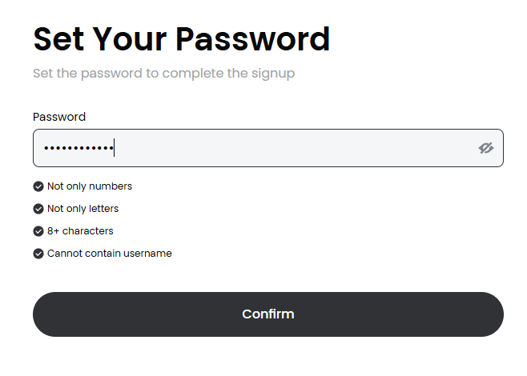Click the word Your in the heading
This screenshot has height=376, width=527.
[130, 39]
